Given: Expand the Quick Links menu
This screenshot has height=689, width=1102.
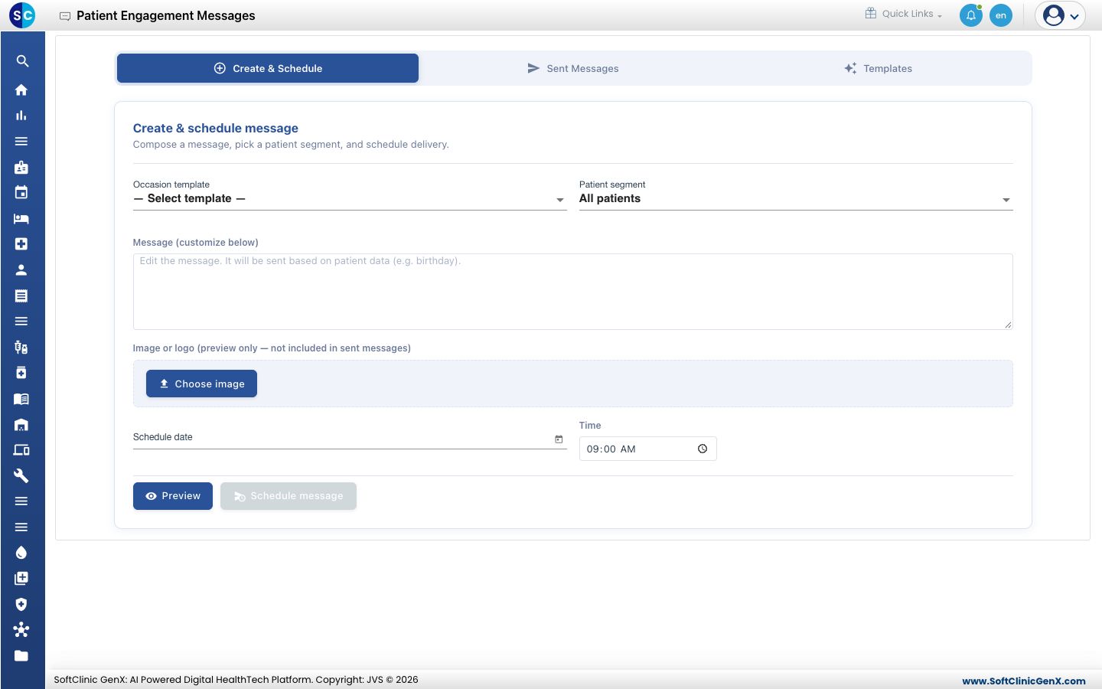Looking at the screenshot, I should point(904,14).
